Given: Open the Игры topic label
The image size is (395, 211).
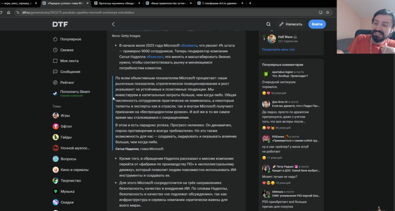Looking at the screenshot, I should [x=65, y=116].
